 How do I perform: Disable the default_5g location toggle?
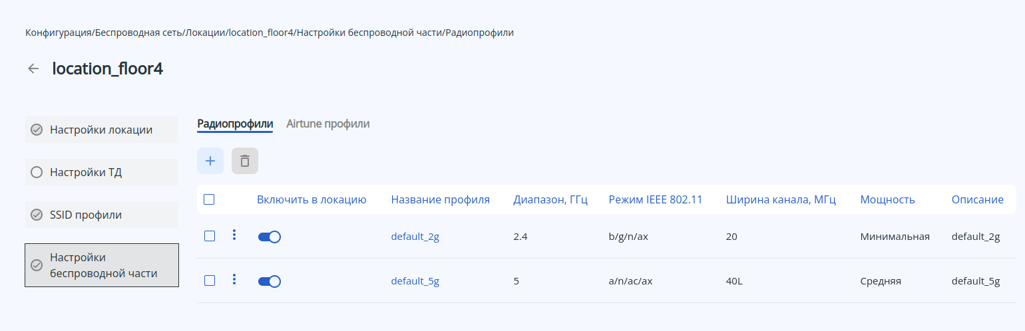[x=270, y=281]
